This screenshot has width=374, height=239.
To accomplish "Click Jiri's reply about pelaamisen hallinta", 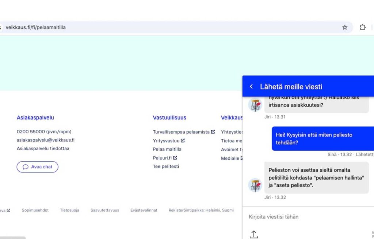I will [x=317, y=178].
